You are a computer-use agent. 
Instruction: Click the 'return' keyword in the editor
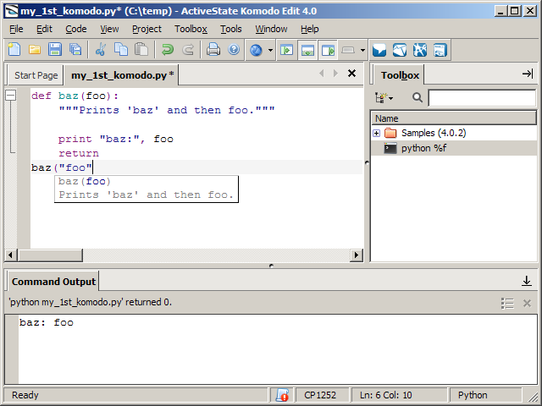click(79, 153)
